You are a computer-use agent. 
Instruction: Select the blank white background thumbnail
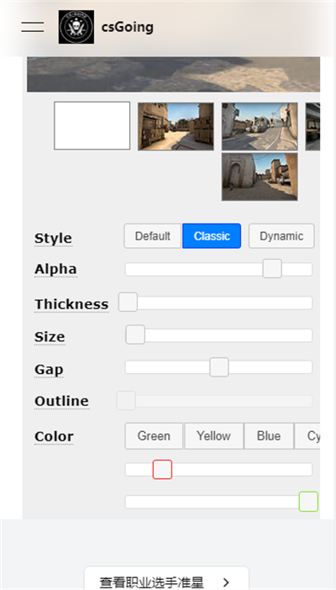[x=92, y=126]
